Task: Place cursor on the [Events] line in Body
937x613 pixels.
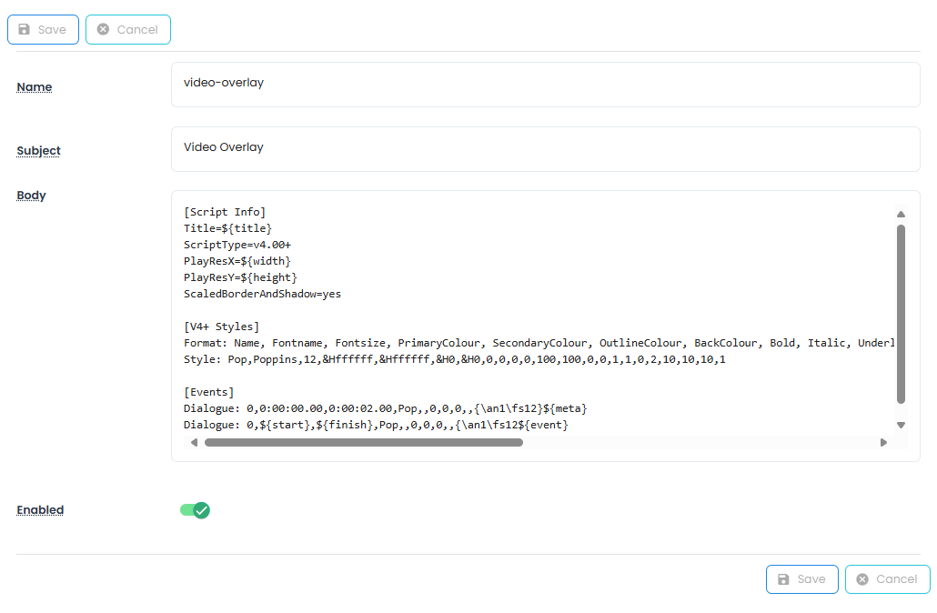Action: pos(209,392)
